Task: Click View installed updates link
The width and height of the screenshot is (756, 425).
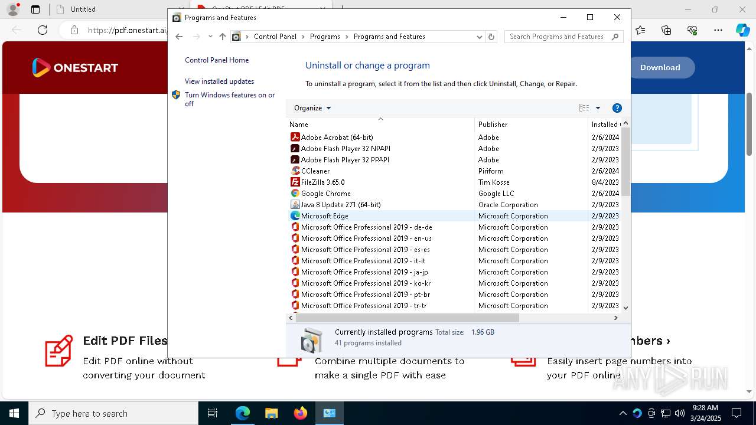Action: coord(219,81)
